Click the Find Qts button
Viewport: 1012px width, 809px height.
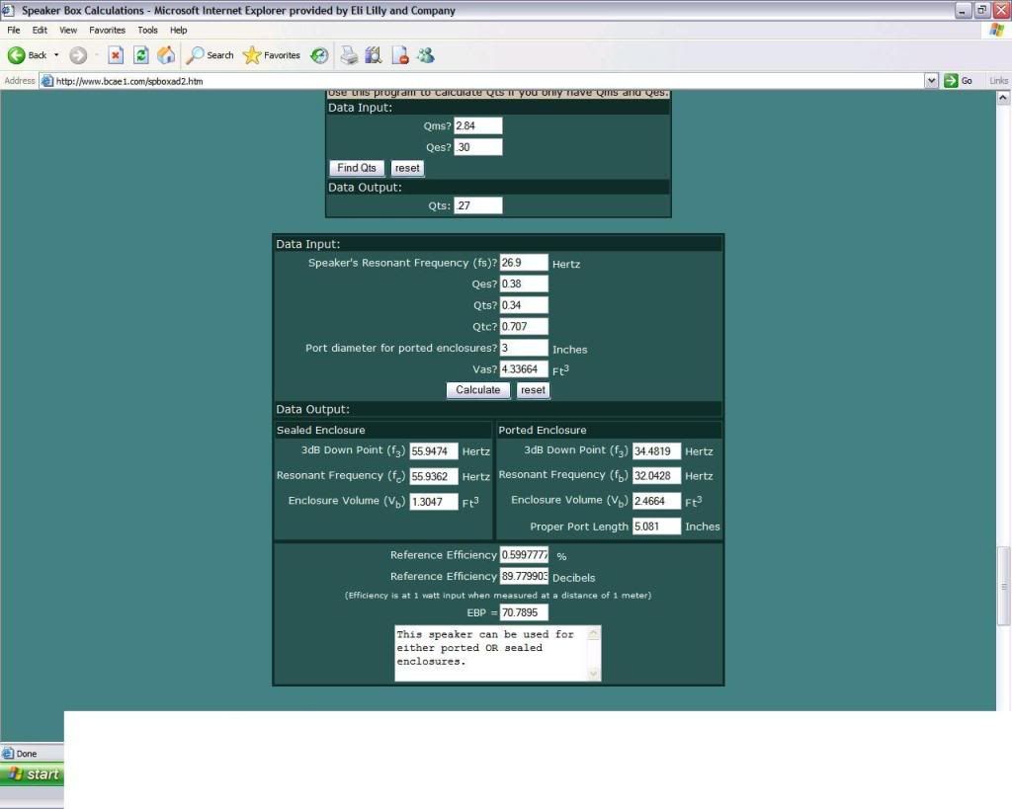click(x=357, y=168)
